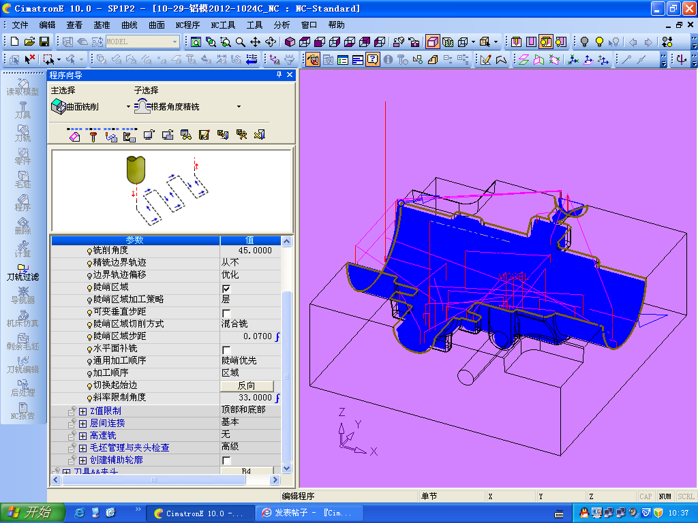Enable the 水平面补铣 checkbox
Viewport: 698px width, 523px height.
(226, 349)
